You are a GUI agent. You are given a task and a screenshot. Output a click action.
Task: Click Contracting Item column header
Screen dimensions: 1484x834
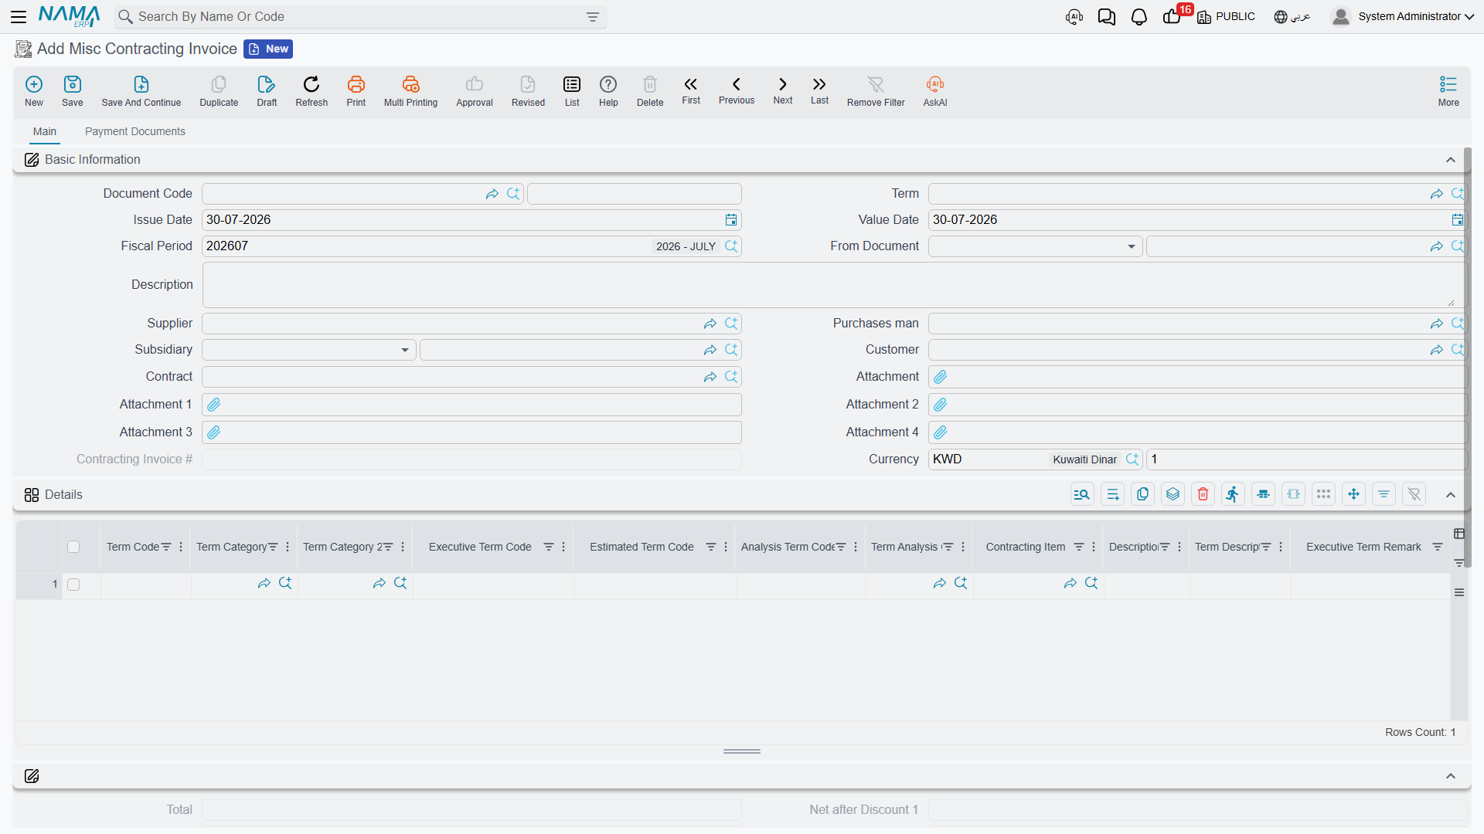pyautogui.click(x=1025, y=547)
